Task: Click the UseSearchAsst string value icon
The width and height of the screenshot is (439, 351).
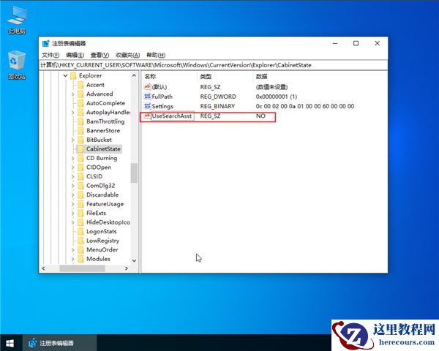Action: tap(147, 116)
